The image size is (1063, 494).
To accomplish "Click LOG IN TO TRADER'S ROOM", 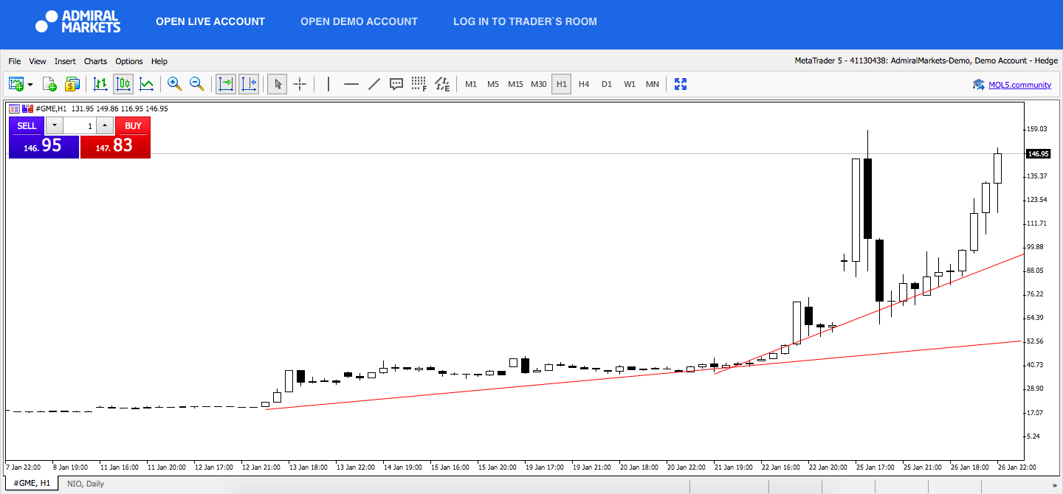I will (525, 21).
